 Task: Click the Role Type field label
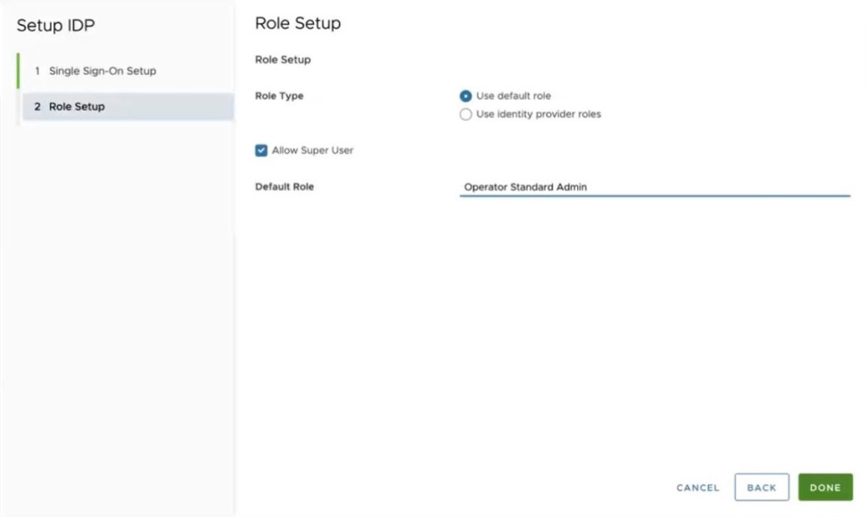pyautogui.click(x=279, y=96)
